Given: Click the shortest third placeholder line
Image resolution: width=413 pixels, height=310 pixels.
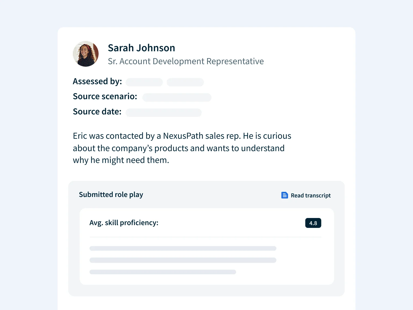Looking at the screenshot, I should click(x=163, y=272).
